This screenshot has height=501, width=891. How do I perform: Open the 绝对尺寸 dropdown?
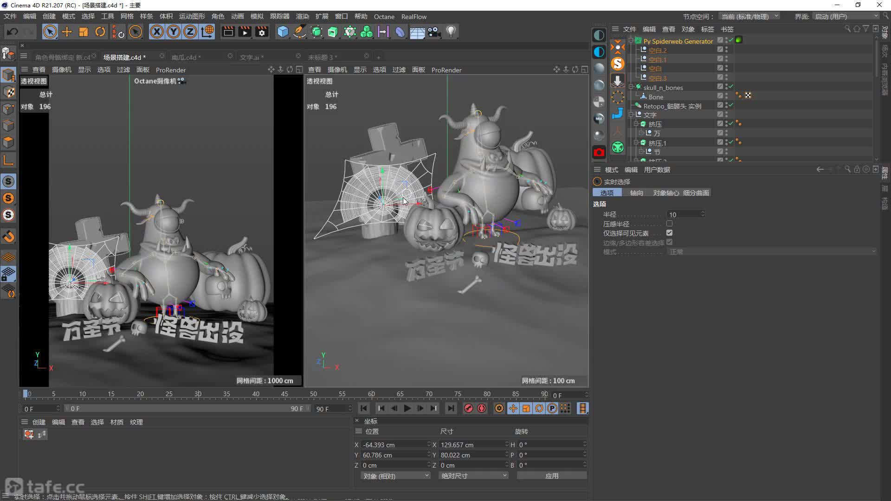click(x=473, y=475)
